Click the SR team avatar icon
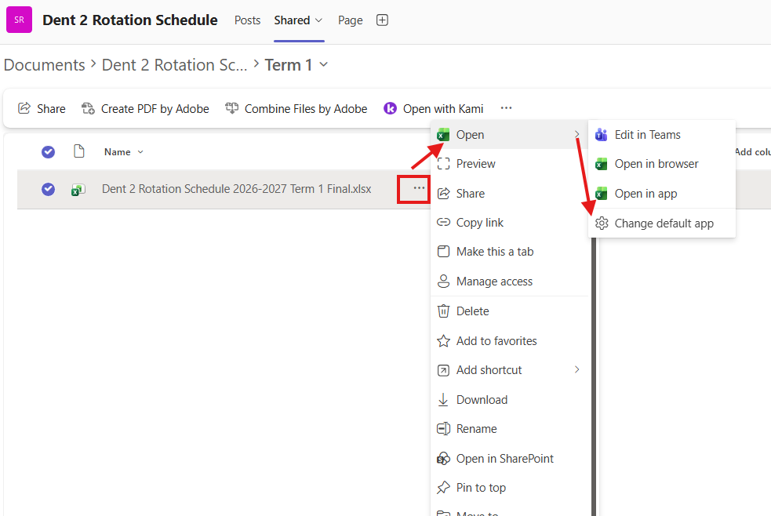The width and height of the screenshot is (771, 516). coord(19,20)
